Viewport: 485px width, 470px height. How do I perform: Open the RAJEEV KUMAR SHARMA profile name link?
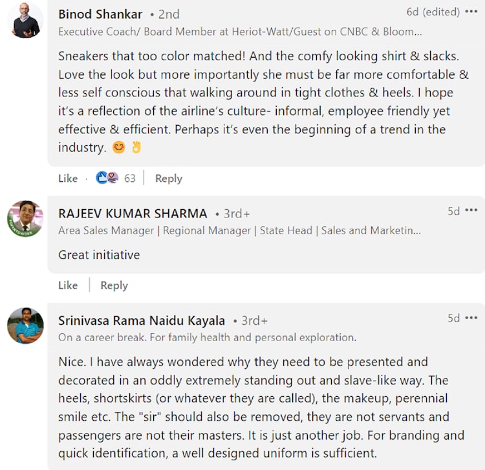(133, 213)
